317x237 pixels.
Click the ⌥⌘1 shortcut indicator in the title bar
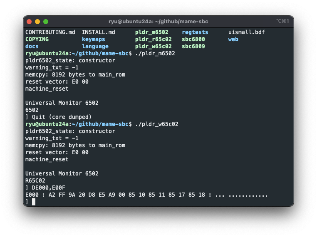tap(282, 21)
